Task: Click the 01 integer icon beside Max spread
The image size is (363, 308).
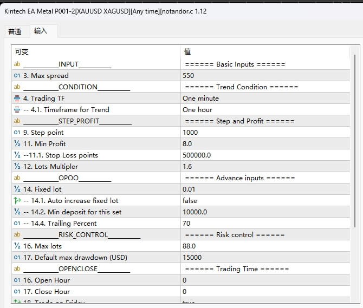Action: [17, 75]
